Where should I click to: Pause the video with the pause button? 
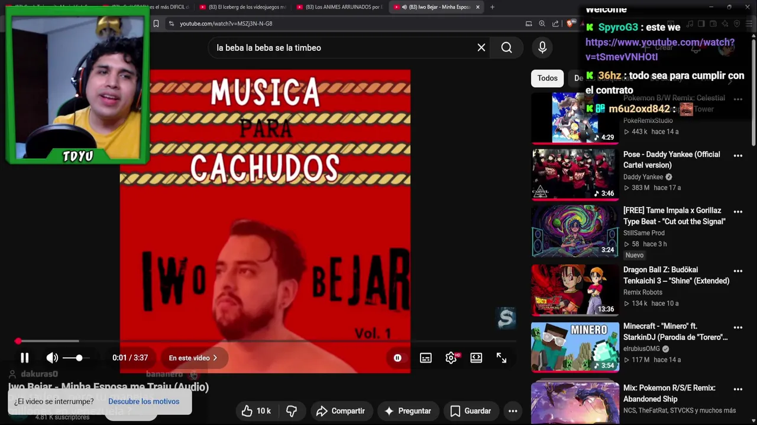point(24,358)
